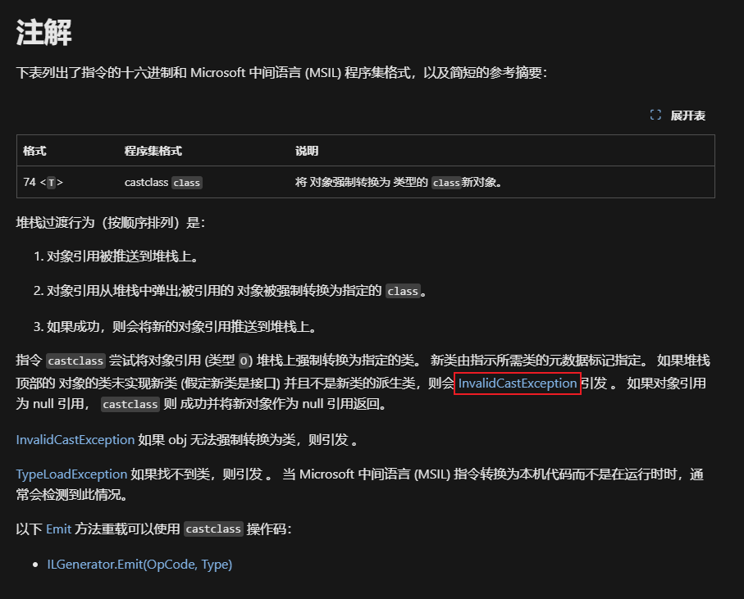The image size is (744, 599).
Task: Click the 注解 heading
Action: (43, 33)
